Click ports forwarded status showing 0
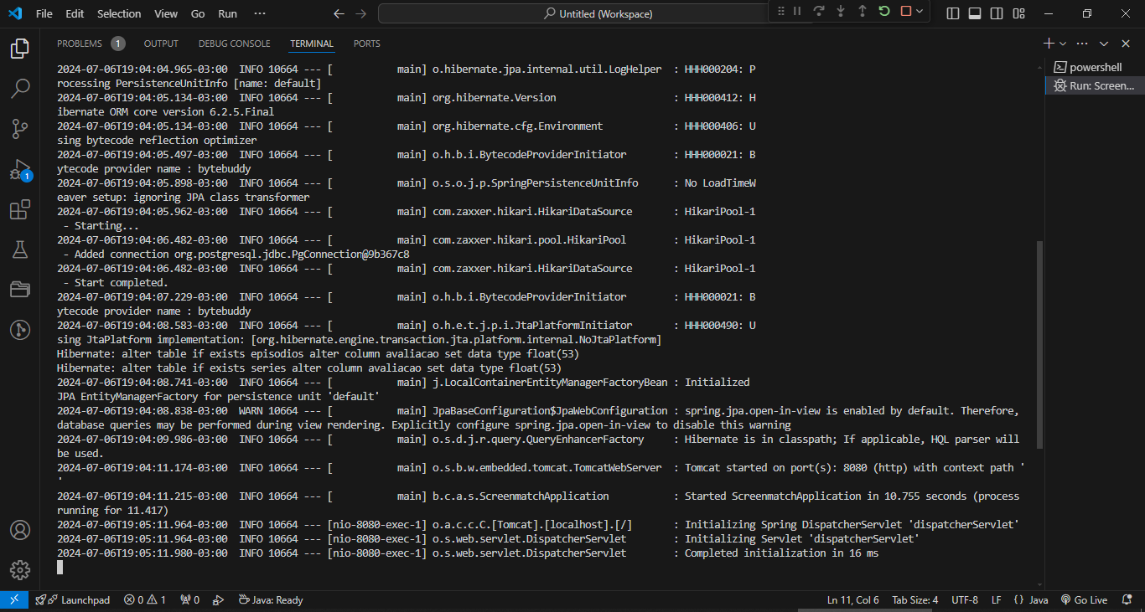The width and height of the screenshot is (1145, 612). pyautogui.click(x=189, y=599)
